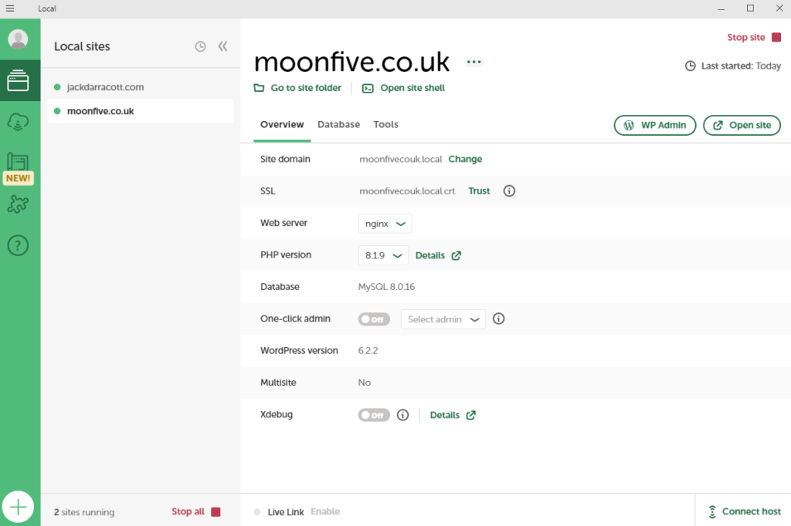791x526 pixels.
Task: Click the red Stop site square
Action: [x=776, y=37]
